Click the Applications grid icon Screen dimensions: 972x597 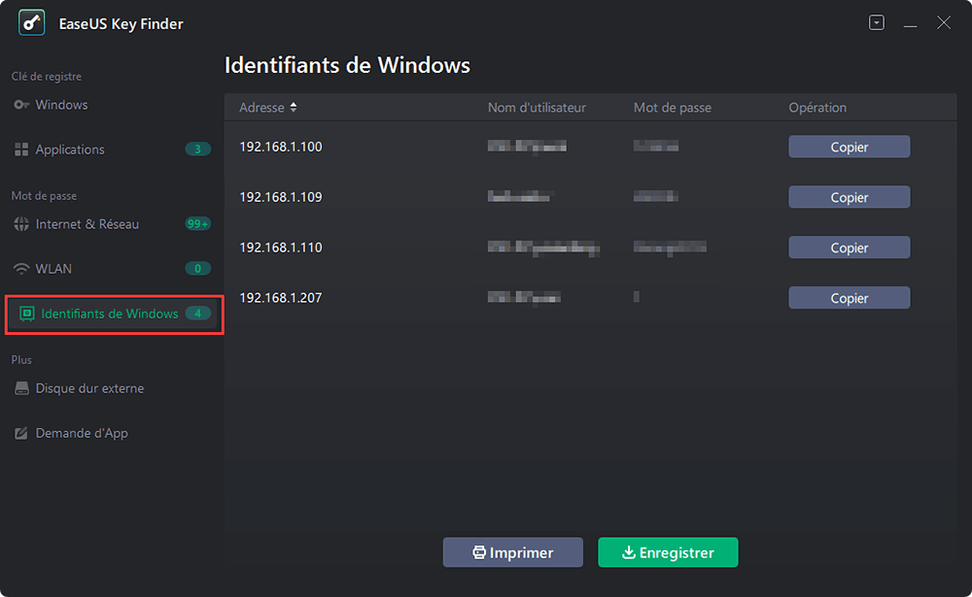coord(21,149)
